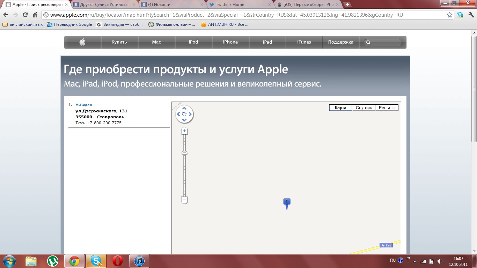Open Windows Explorer from taskbar
477x268 pixels.
pyautogui.click(x=31, y=261)
